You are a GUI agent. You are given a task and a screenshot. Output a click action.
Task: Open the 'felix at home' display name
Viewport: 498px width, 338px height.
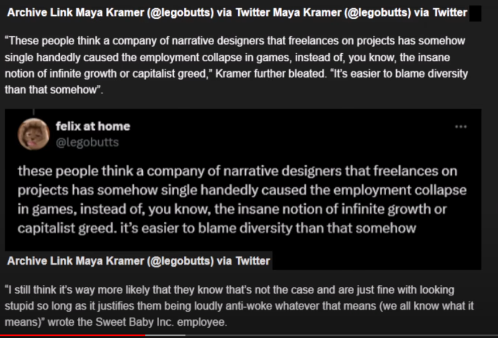(92, 126)
